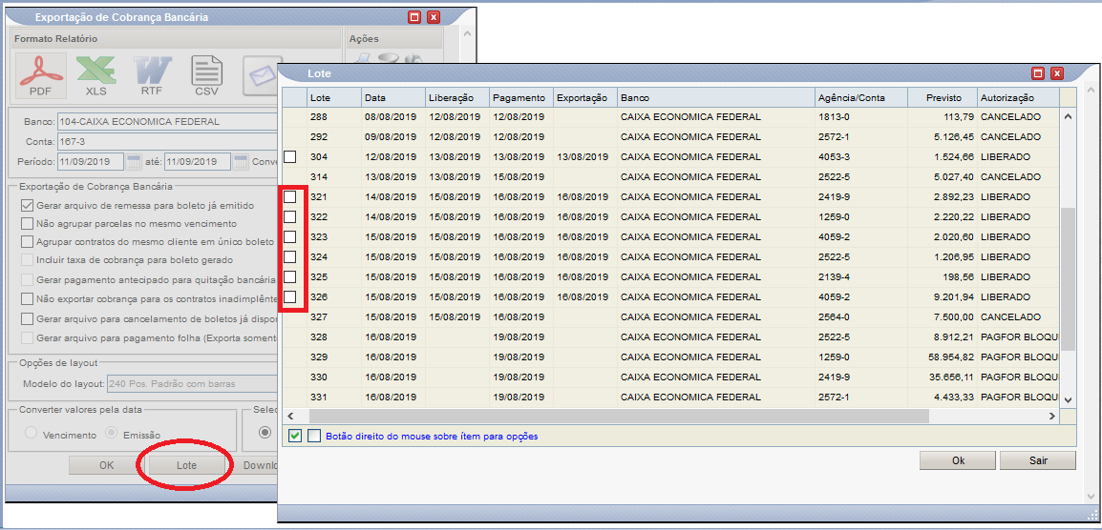Click the Lote table vertical scrollbar thumb

coord(1068,278)
